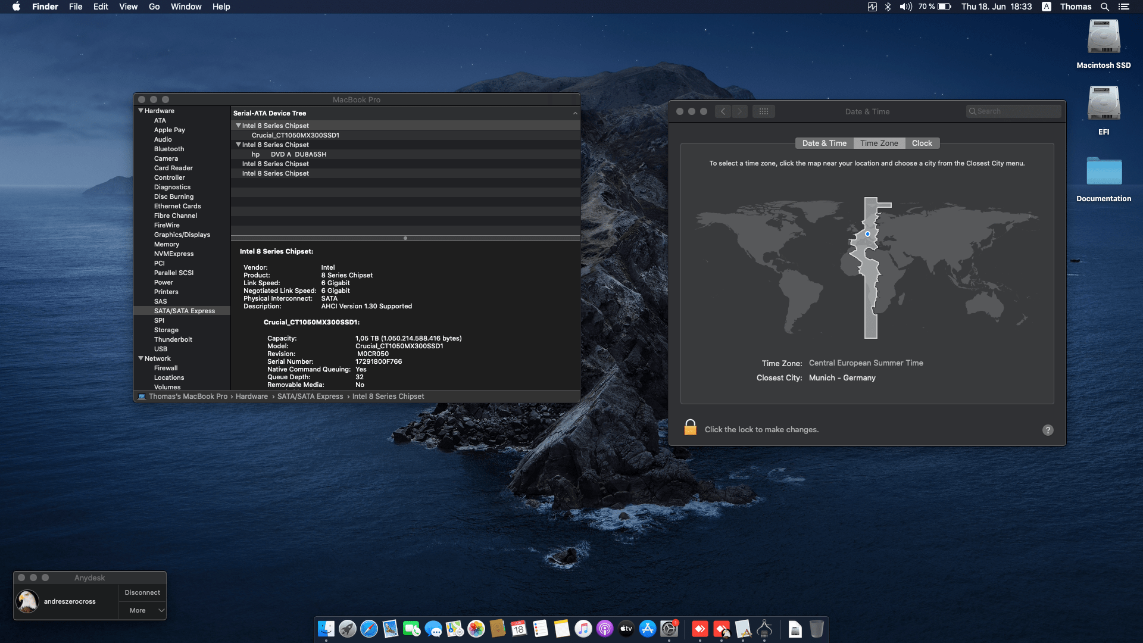
Task: Open Notes from the dock
Action: [x=562, y=629]
